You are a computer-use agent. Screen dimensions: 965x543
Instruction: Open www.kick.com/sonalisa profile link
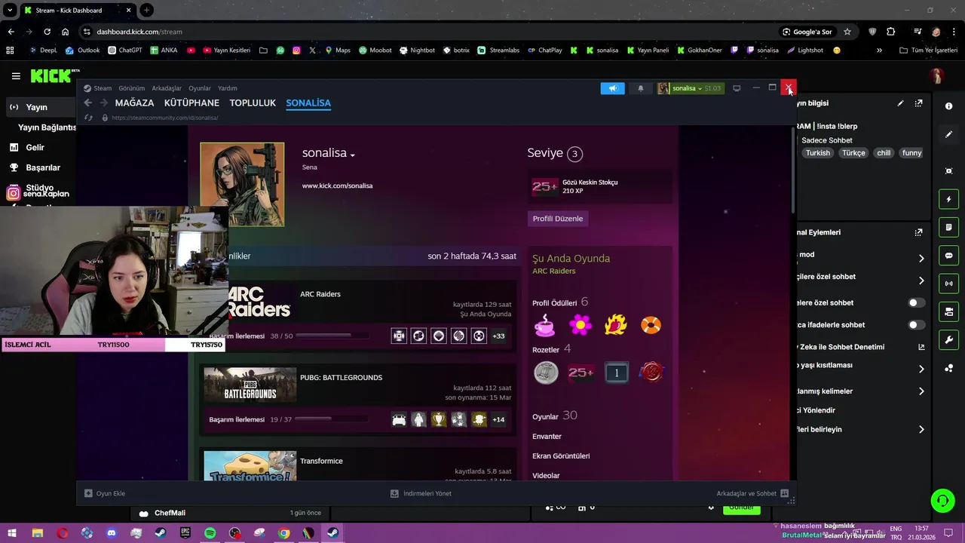point(337,186)
